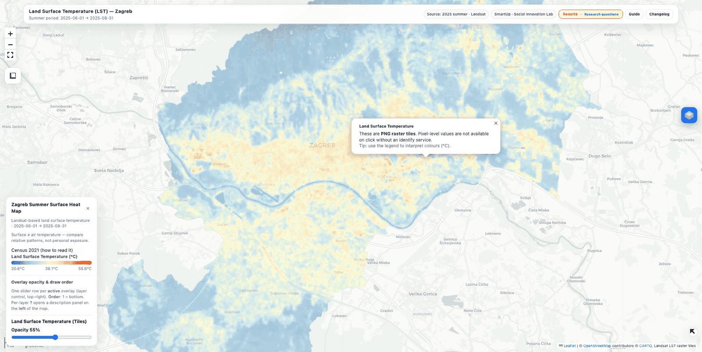Click the Obrezina map label
This screenshot has width=702, height=352.
pyautogui.click(x=462, y=210)
